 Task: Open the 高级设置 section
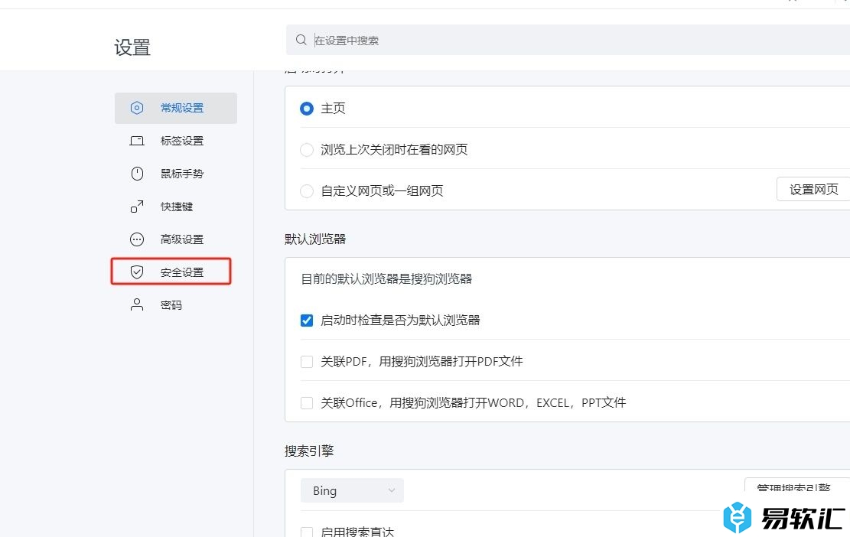click(176, 239)
